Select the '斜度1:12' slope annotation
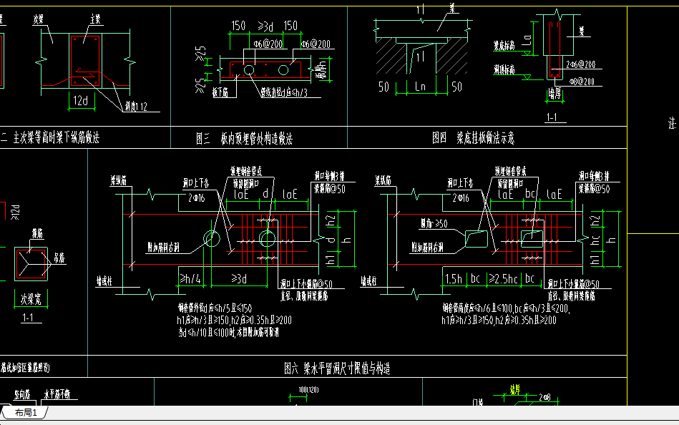Screen dimensions: 679x425 pos(136,107)
